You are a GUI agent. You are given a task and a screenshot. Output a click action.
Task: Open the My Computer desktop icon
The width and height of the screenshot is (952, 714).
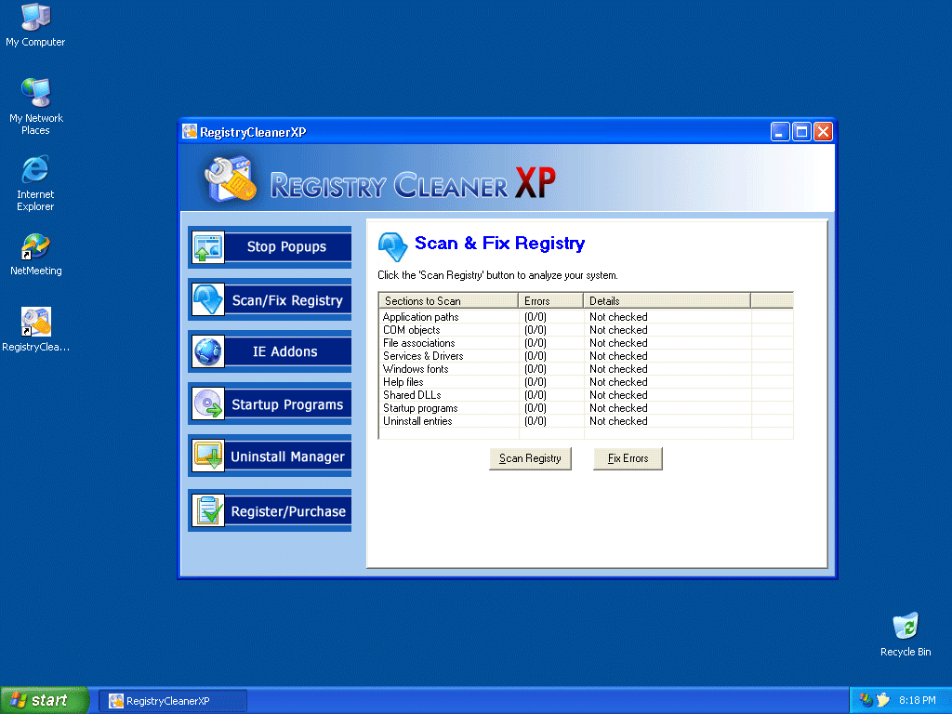pos(35,18)
